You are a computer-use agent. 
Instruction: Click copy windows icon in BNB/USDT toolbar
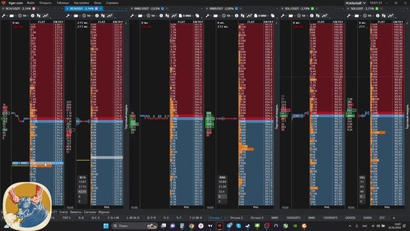pos(197,15)
